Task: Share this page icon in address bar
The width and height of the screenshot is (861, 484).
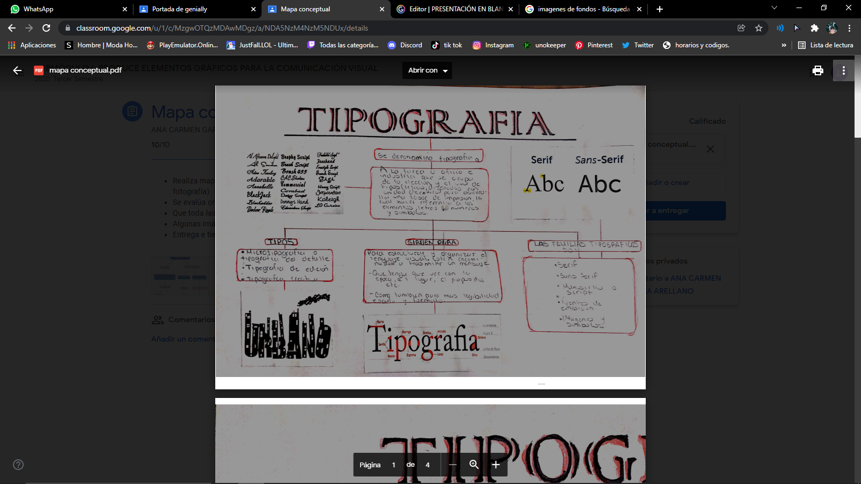Action: point(742,28)
